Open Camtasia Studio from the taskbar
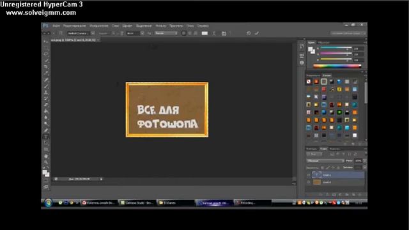 click(x=137, y=203)
